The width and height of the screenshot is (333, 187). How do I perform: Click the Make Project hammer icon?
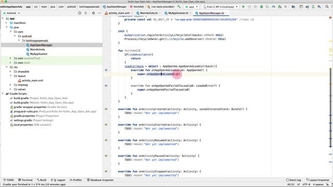179,7
